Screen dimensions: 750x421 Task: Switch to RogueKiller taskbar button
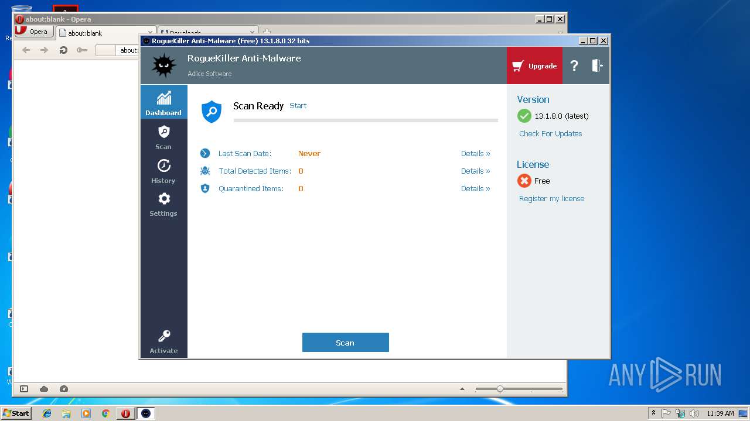click(146, 413)
